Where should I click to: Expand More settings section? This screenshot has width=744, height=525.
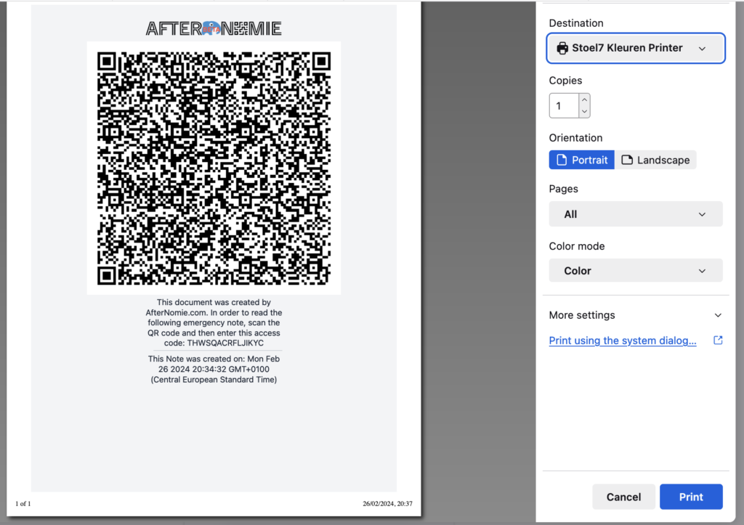click(635, 315)
